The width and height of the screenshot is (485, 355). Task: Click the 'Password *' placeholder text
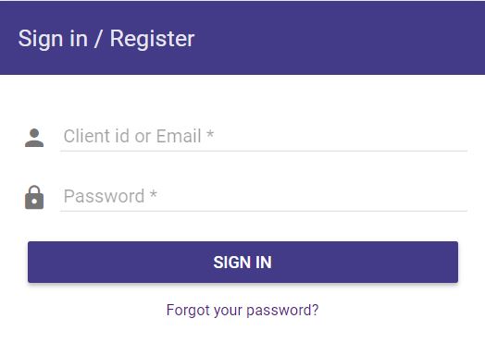tap(110, 196)
